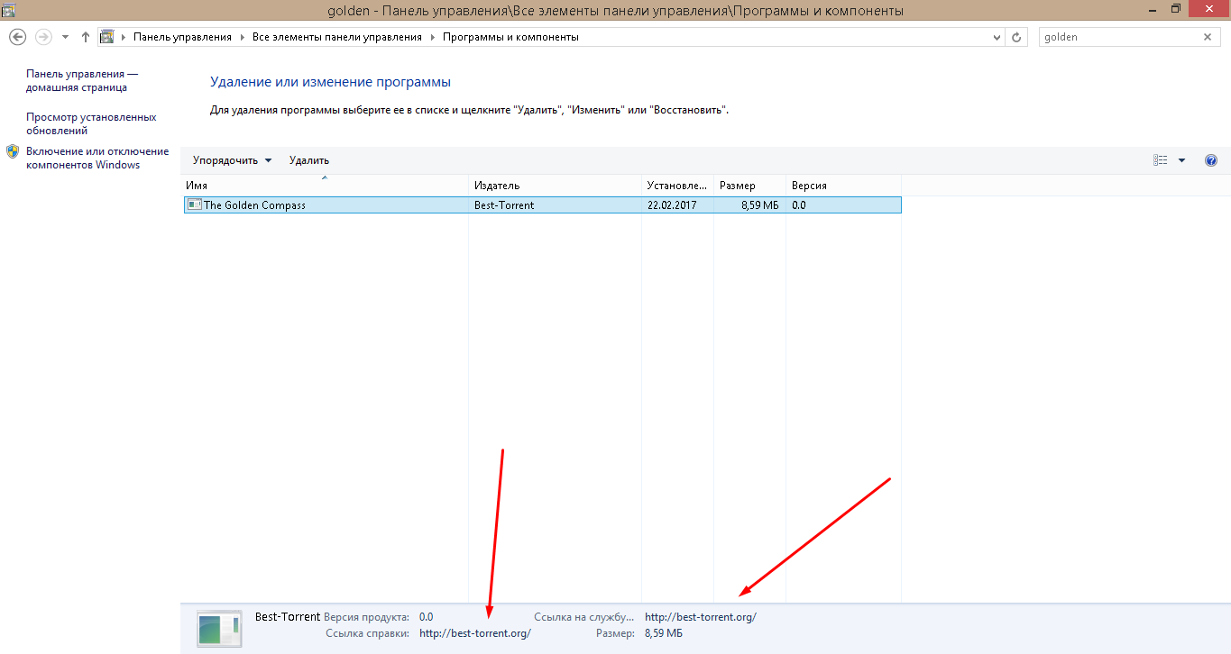
Task: Click the Best-Torrent thumbnail in details pane
Action: pos(219,627)
